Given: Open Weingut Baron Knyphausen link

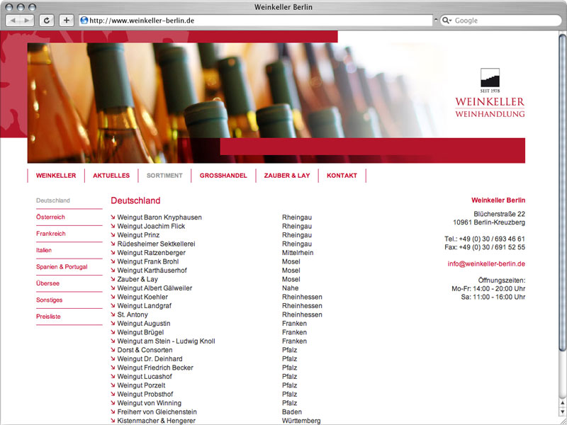Looking at the screenshot, I should 159,217.
